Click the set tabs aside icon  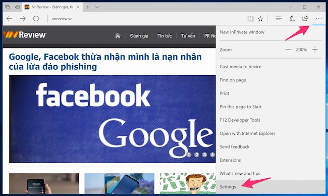point(17,7)
